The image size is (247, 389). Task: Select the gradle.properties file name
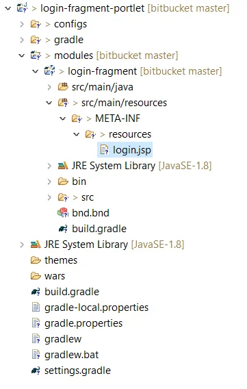click(83, 323)
